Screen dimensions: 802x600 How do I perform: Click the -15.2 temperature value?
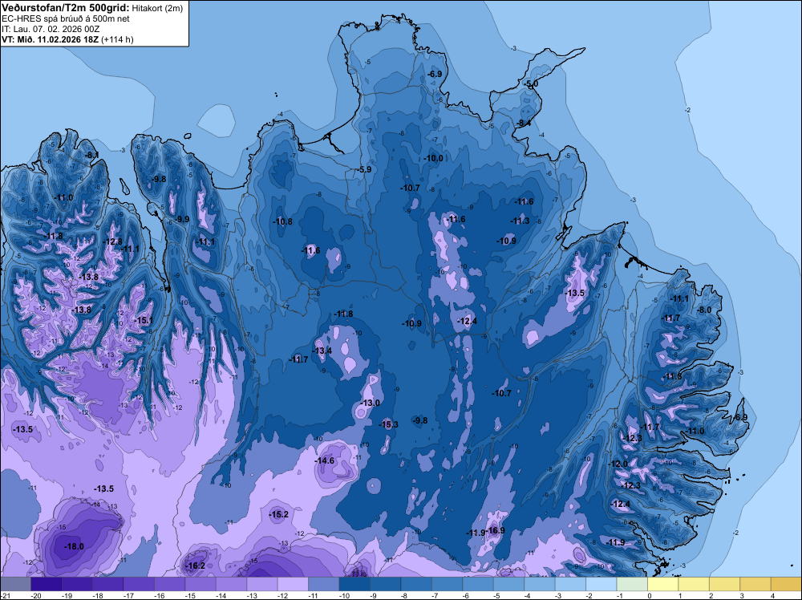pos(279,515)
